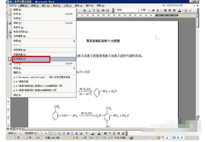Open the underline style dropdown arrow
This screenshot has width=205, height=142.
pyautogui.click(x=161, y=10)
